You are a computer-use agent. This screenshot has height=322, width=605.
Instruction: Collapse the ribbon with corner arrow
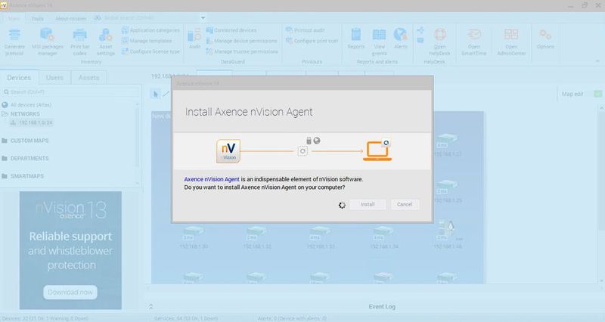pos(597,61)
